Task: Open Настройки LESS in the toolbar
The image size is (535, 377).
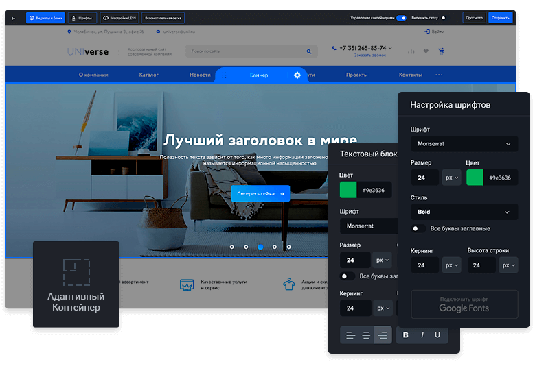Action: click(x=119, y=18)
